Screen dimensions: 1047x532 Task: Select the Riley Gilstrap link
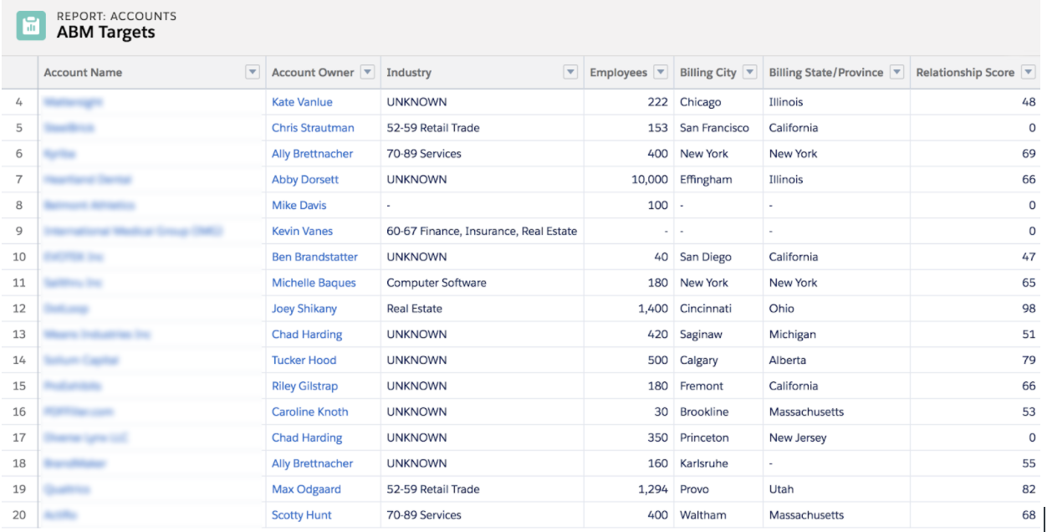tap(306, 386)
